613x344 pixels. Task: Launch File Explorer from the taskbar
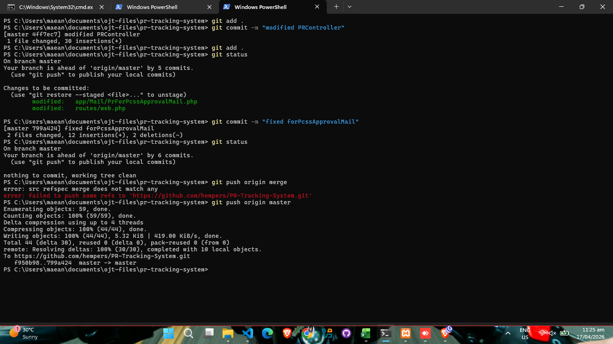pos(228,333)
